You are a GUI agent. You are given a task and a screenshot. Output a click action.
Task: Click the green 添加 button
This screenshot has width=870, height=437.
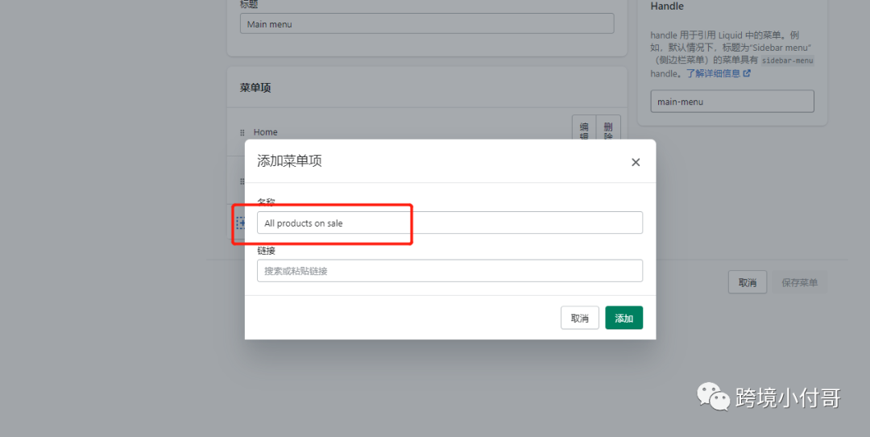[623, 318]
